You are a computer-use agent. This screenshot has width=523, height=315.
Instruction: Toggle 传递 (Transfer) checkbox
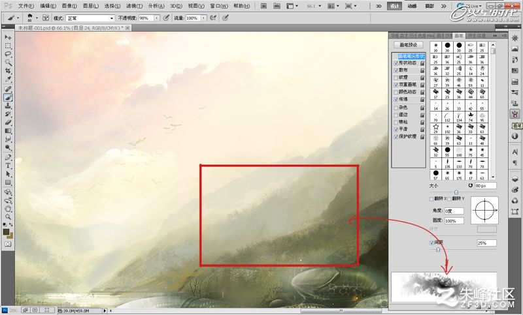396,100
